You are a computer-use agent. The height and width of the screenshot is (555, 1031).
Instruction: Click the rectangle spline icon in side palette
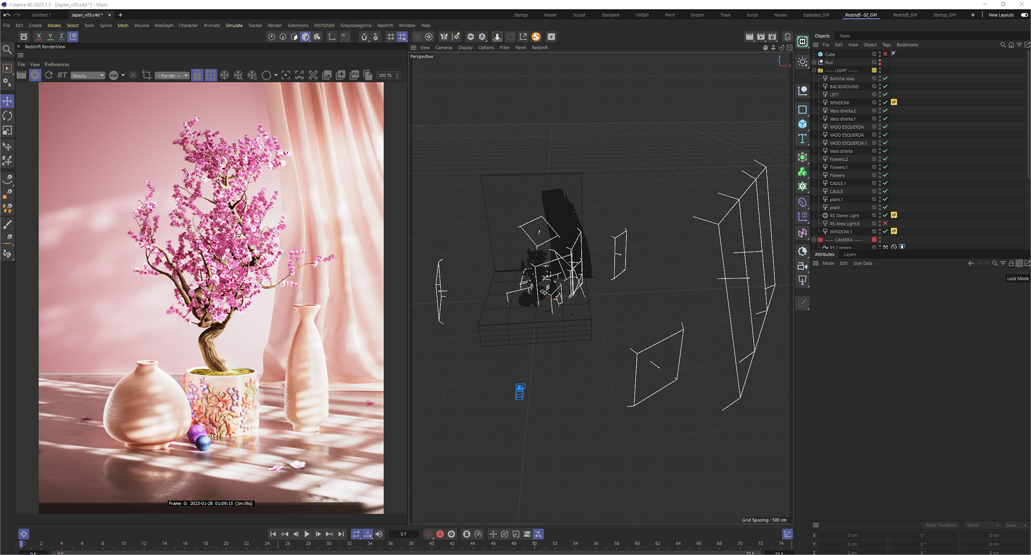click(x=802, y=109)
